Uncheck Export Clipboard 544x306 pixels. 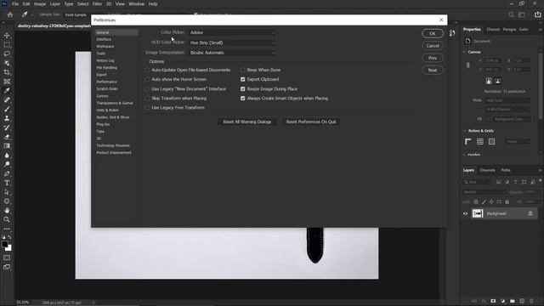pyautogui.click(x=243, y=79)
